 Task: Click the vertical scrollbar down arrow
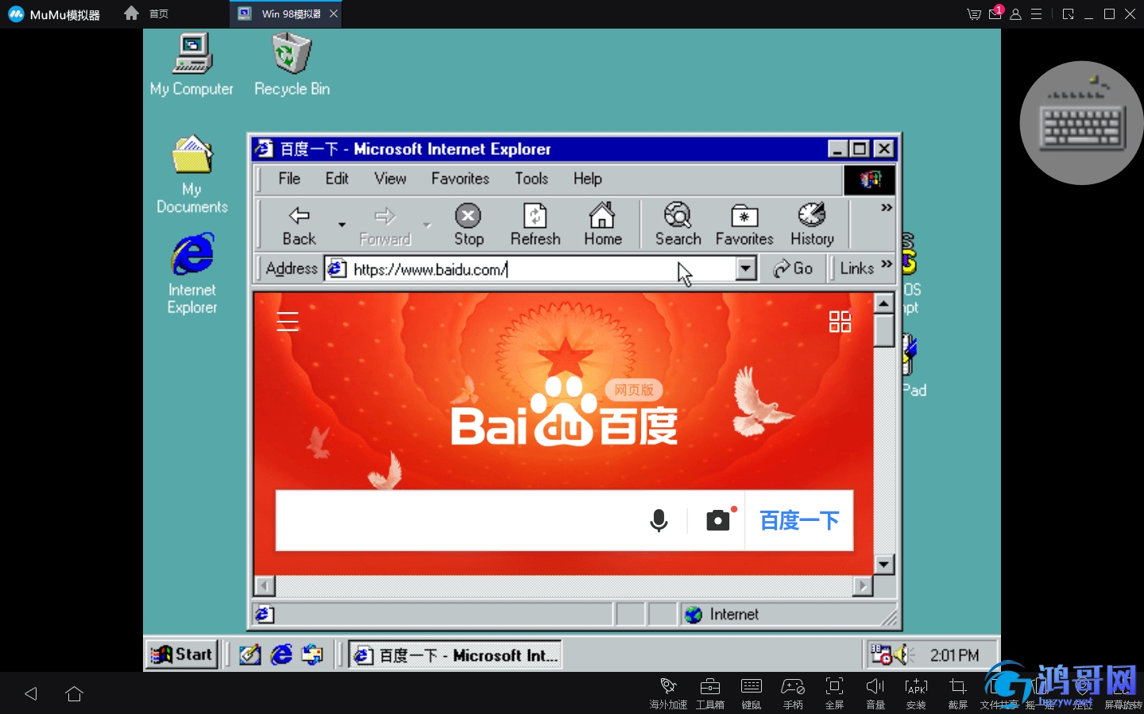pos(884,565)
